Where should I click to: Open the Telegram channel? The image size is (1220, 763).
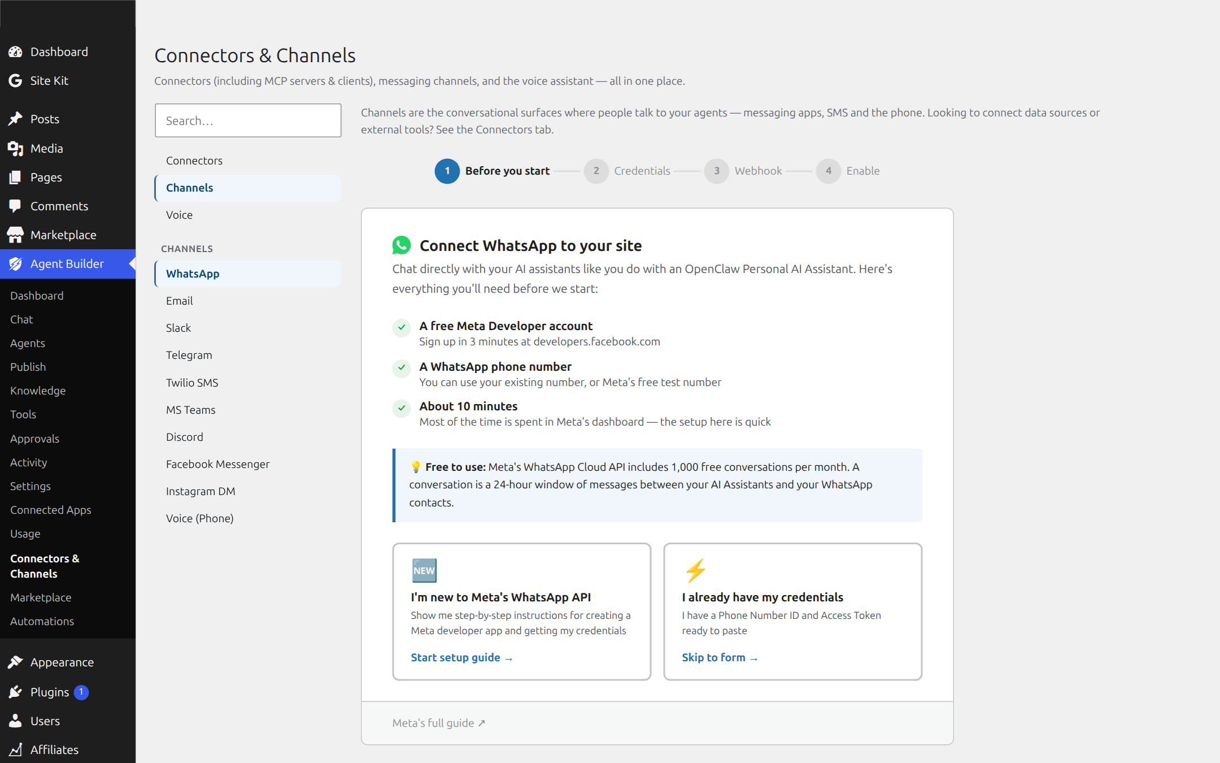pos(247,356)
